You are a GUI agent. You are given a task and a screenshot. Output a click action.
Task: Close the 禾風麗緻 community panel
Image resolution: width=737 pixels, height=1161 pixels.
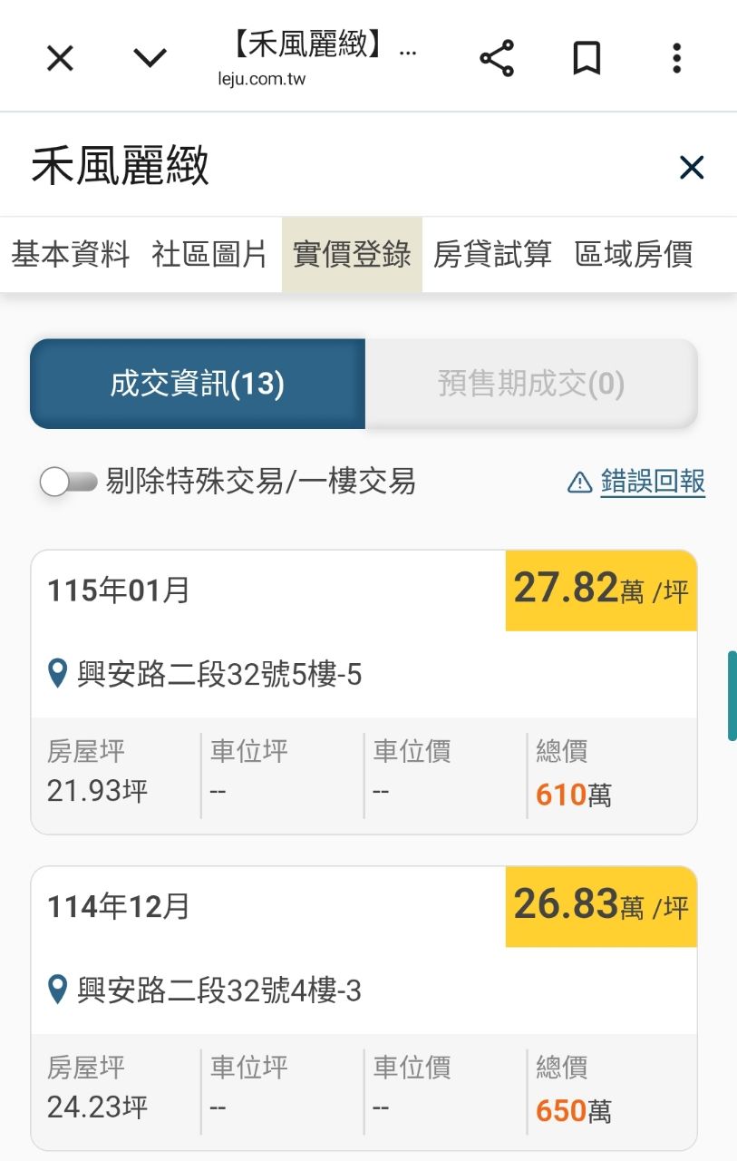click(692, 167)
